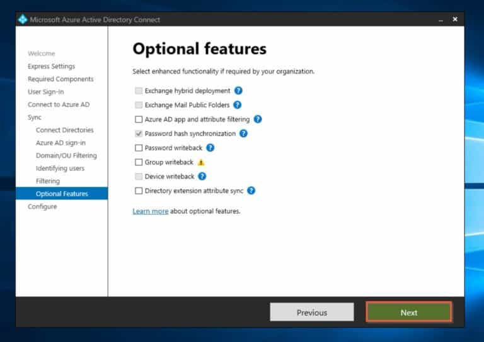
Task: Click the 'Password writeback' label text
Action: pyautogui.click(x=173, y=148)
